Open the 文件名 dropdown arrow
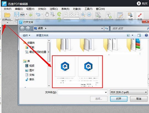Image resolution: width=149 pixels, height=113 pixels. (106, 92)
